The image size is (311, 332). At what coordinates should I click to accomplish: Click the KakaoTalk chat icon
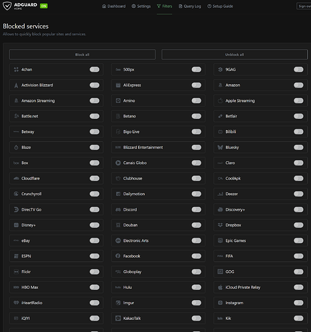tap(118, 318)
